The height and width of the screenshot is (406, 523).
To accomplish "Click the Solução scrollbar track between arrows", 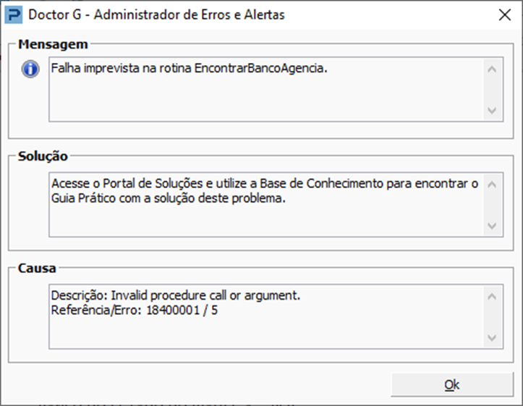I will [x=492, y=205].
